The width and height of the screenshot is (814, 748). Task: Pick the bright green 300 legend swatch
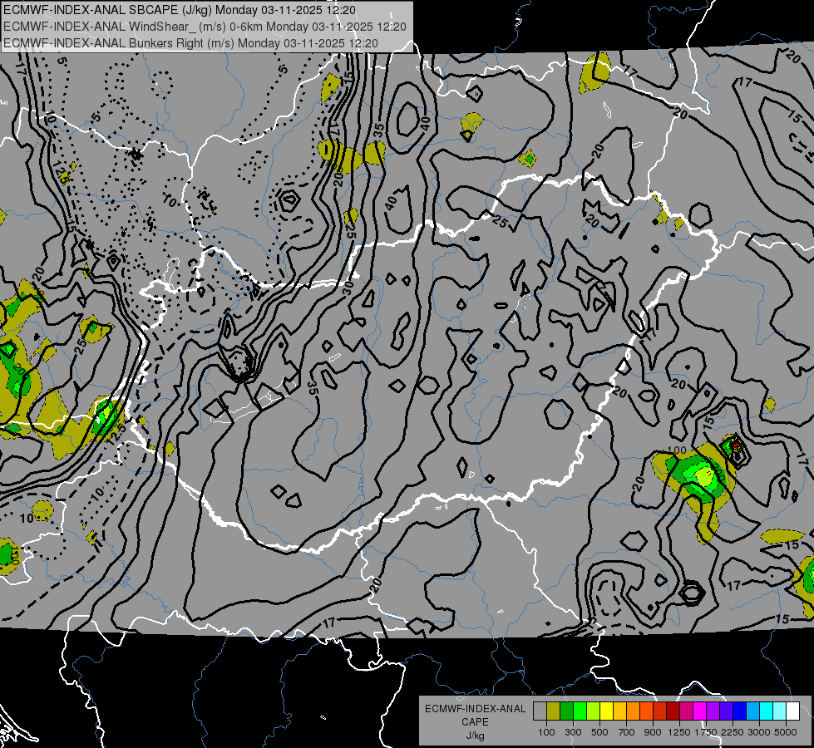pos(580,711)
